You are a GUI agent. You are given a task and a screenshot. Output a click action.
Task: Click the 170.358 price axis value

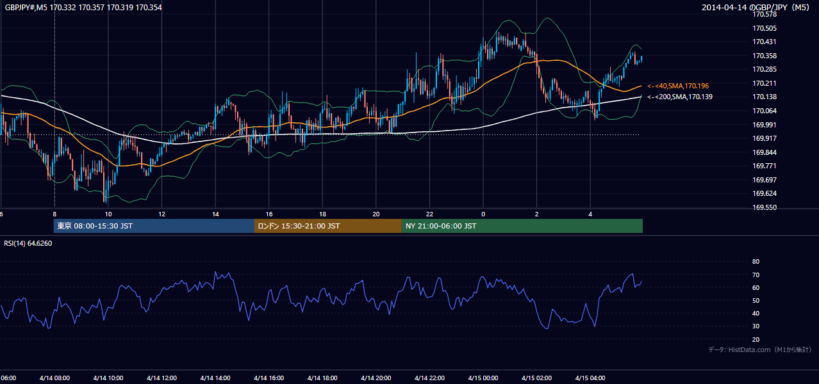point(765,56)
